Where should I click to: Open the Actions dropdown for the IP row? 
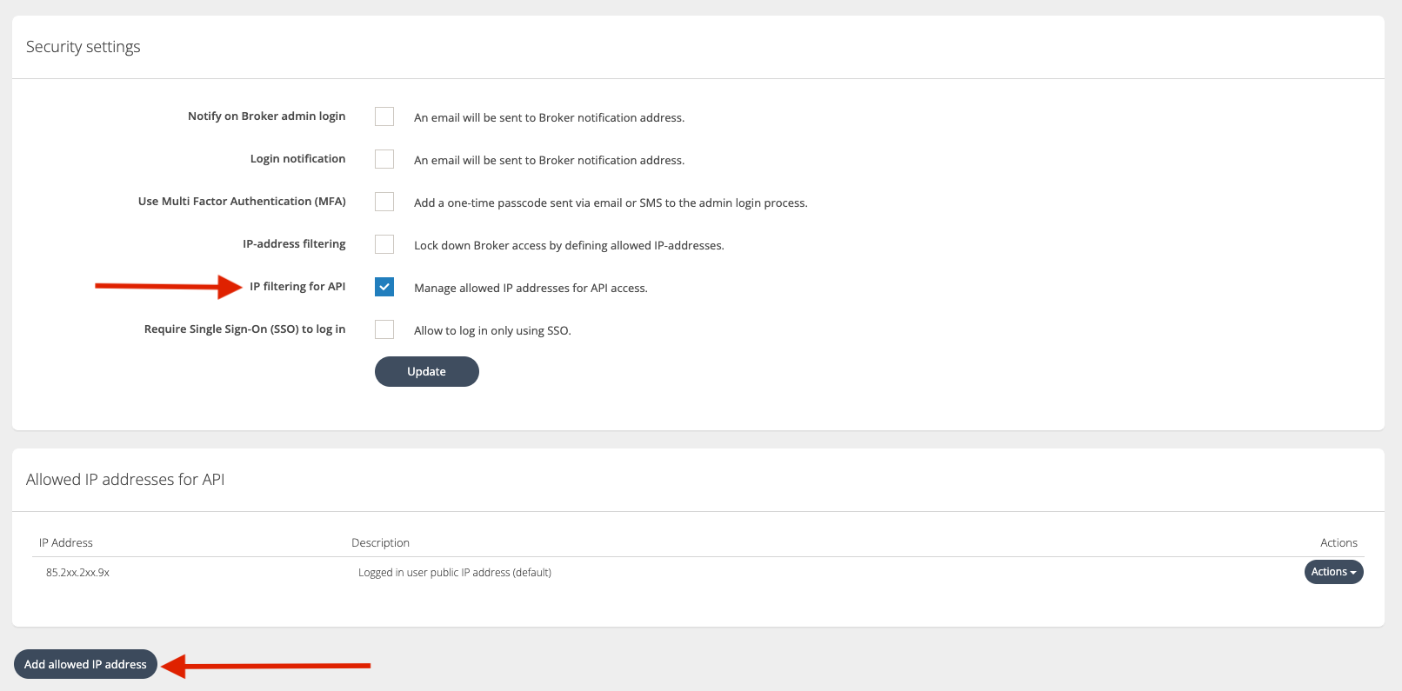pos(1333,572)
